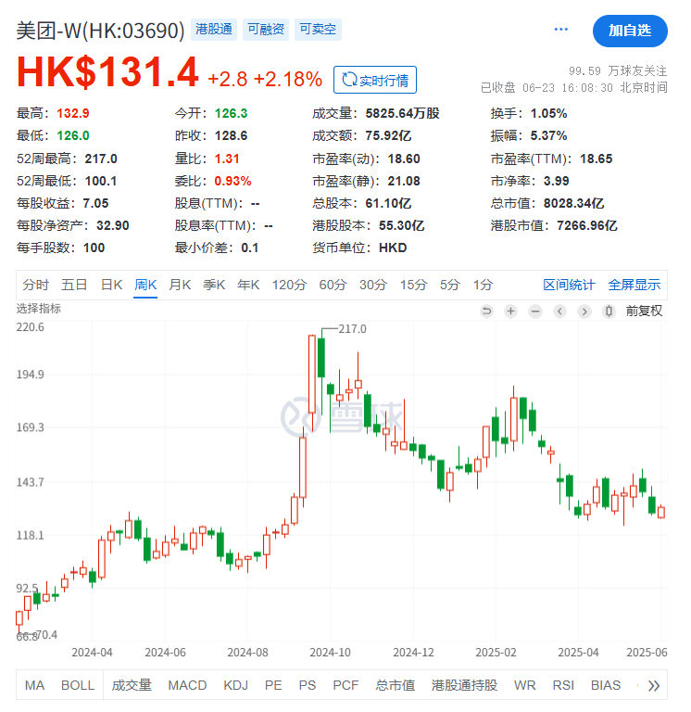
Task: Click the 市盈率(TTM) value 18.65
Action: tap(597, 159)
